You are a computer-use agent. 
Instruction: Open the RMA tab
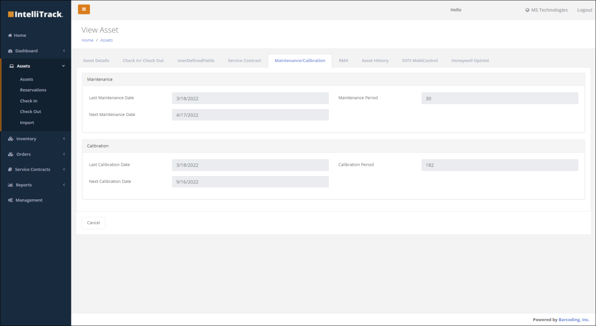(x=343, y=61)
